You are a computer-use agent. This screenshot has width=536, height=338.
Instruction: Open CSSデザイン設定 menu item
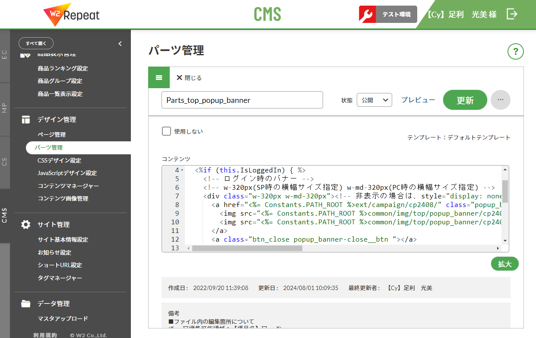[59, 160]
